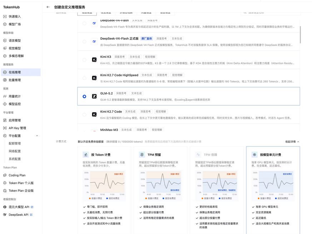Click the 语言模型 sidebar icon

5,40
